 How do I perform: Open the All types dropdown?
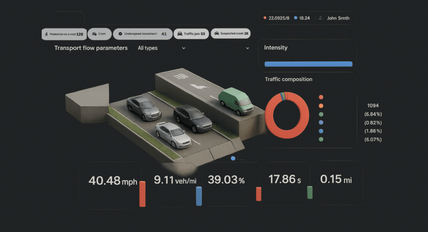[x=161, y=48]
